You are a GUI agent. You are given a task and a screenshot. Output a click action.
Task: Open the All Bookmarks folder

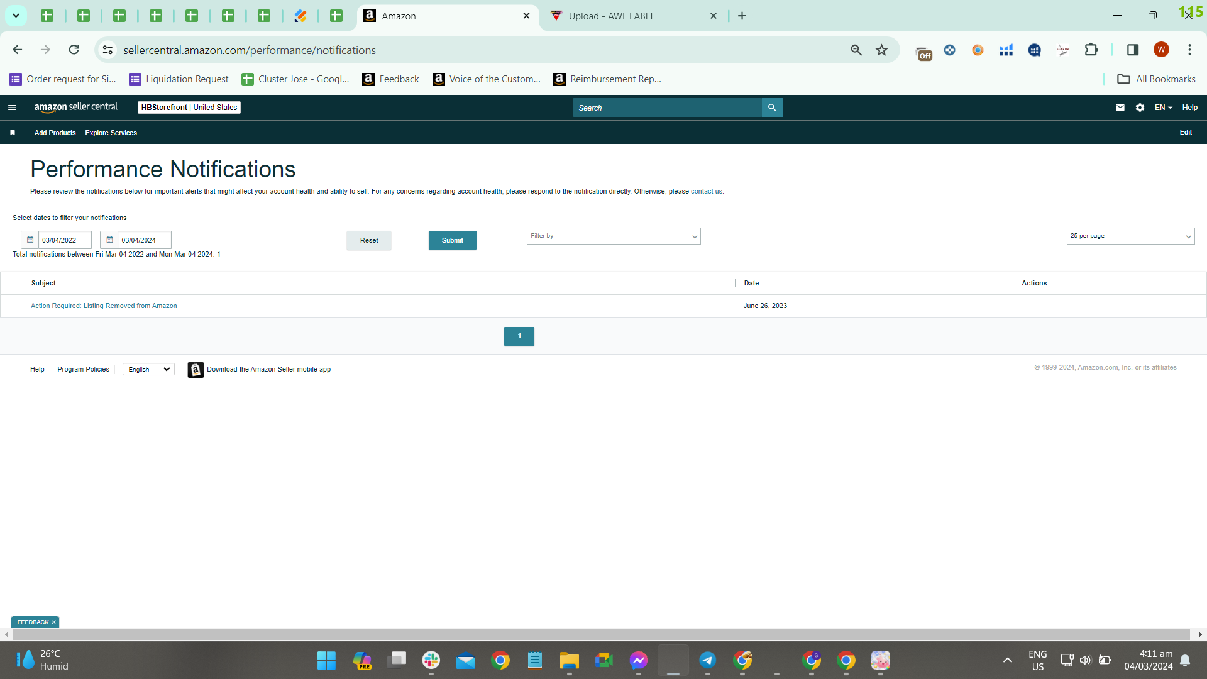[x=1156, y=79]
